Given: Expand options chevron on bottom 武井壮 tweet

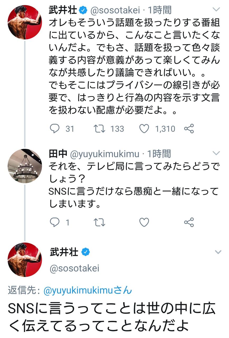Looking at the screenshot, I should click(x=218, y=252).
